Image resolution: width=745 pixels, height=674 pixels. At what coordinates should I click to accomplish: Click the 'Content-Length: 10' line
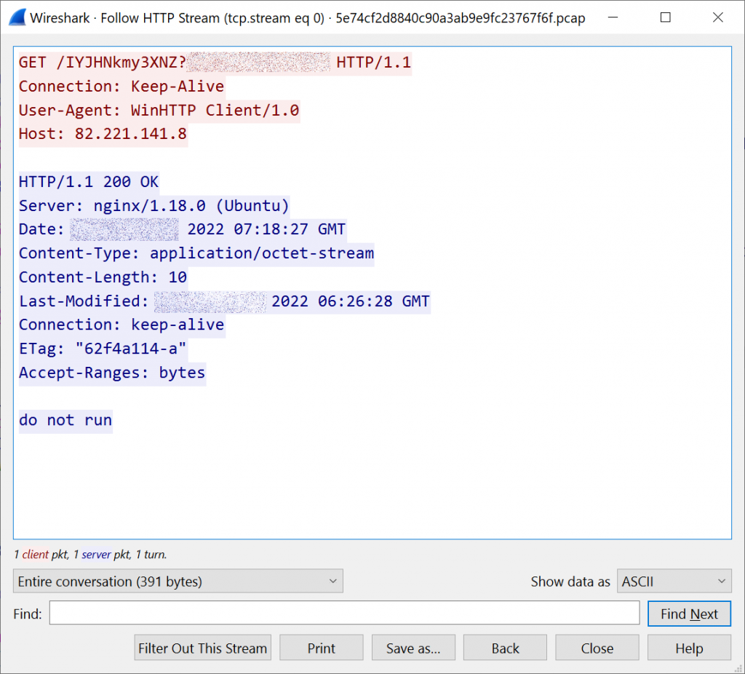pos(103,277)
